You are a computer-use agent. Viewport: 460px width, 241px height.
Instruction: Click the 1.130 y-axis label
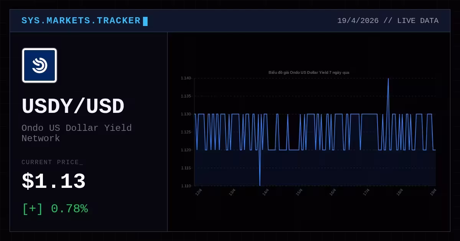point(186,114)
